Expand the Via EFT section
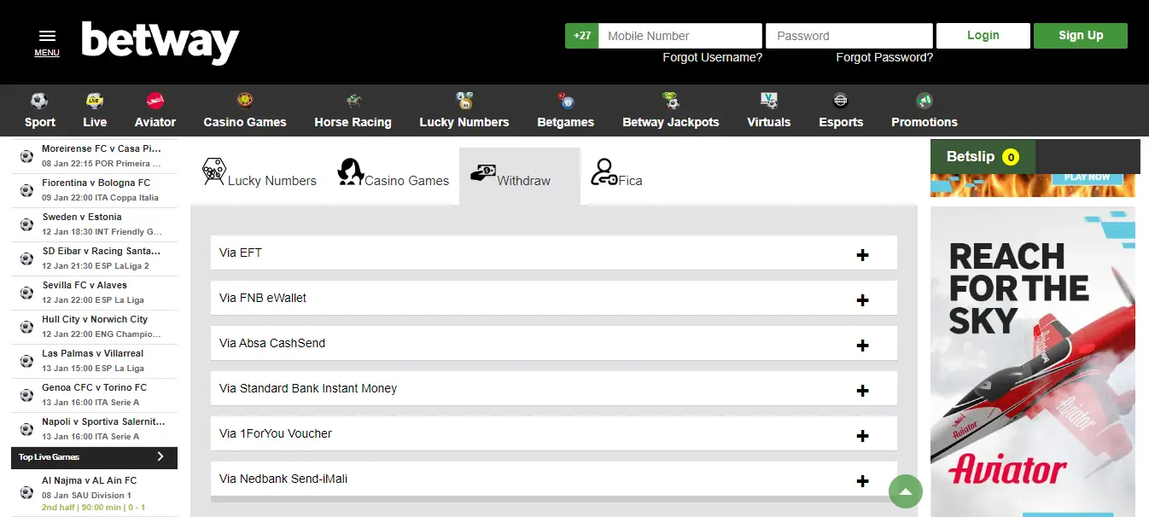The height and width of the screenshot is (517, 1149). pyautogui.click(x=862, y=255)
